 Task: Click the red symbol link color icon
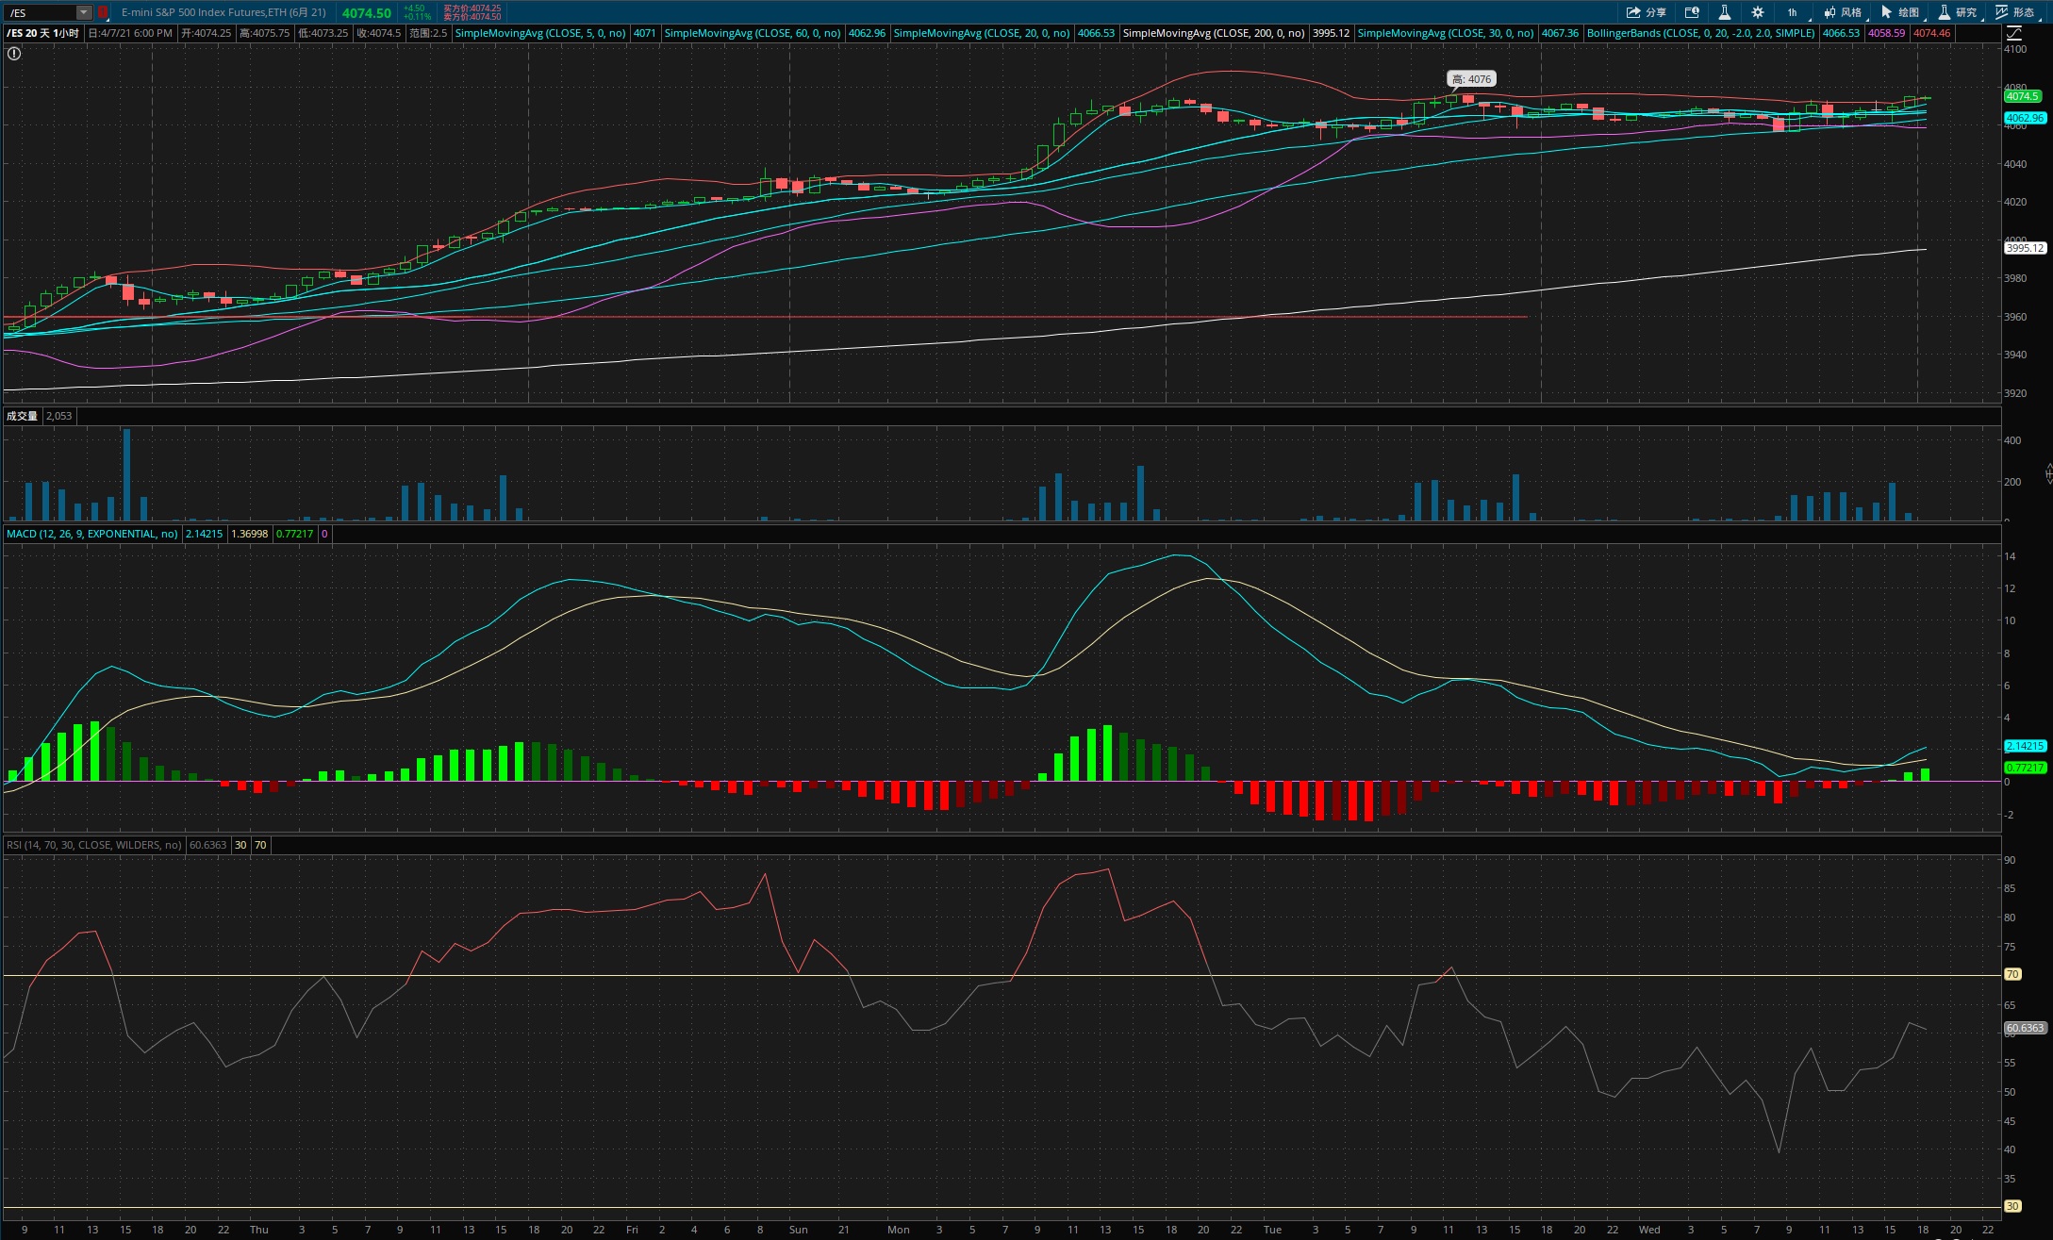[x=103, y=12]
